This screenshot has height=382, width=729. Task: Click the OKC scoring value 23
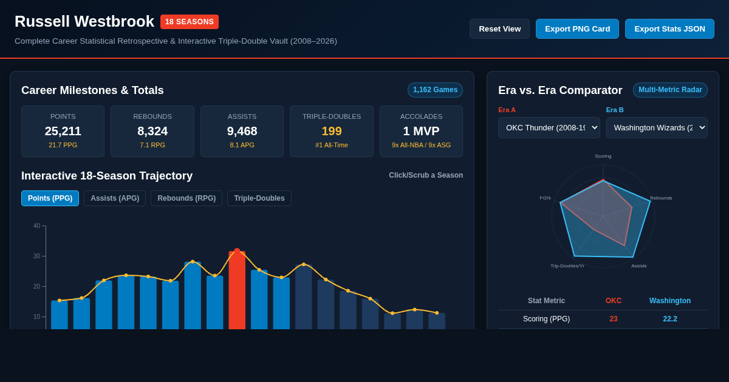614,319
